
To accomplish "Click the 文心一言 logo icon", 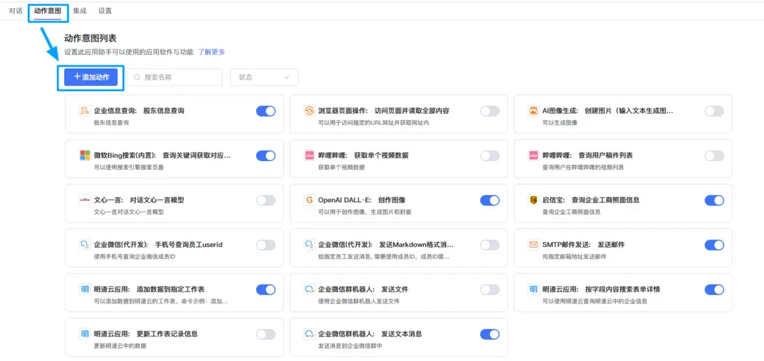I will [x=85, y=200].
